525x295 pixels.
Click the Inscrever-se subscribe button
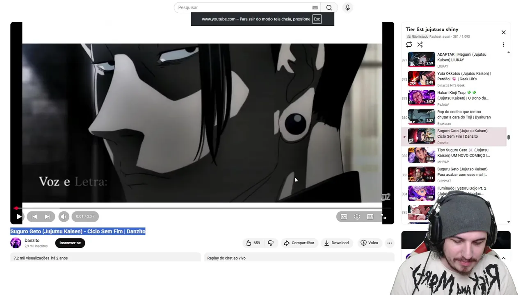tap(70, 243)
